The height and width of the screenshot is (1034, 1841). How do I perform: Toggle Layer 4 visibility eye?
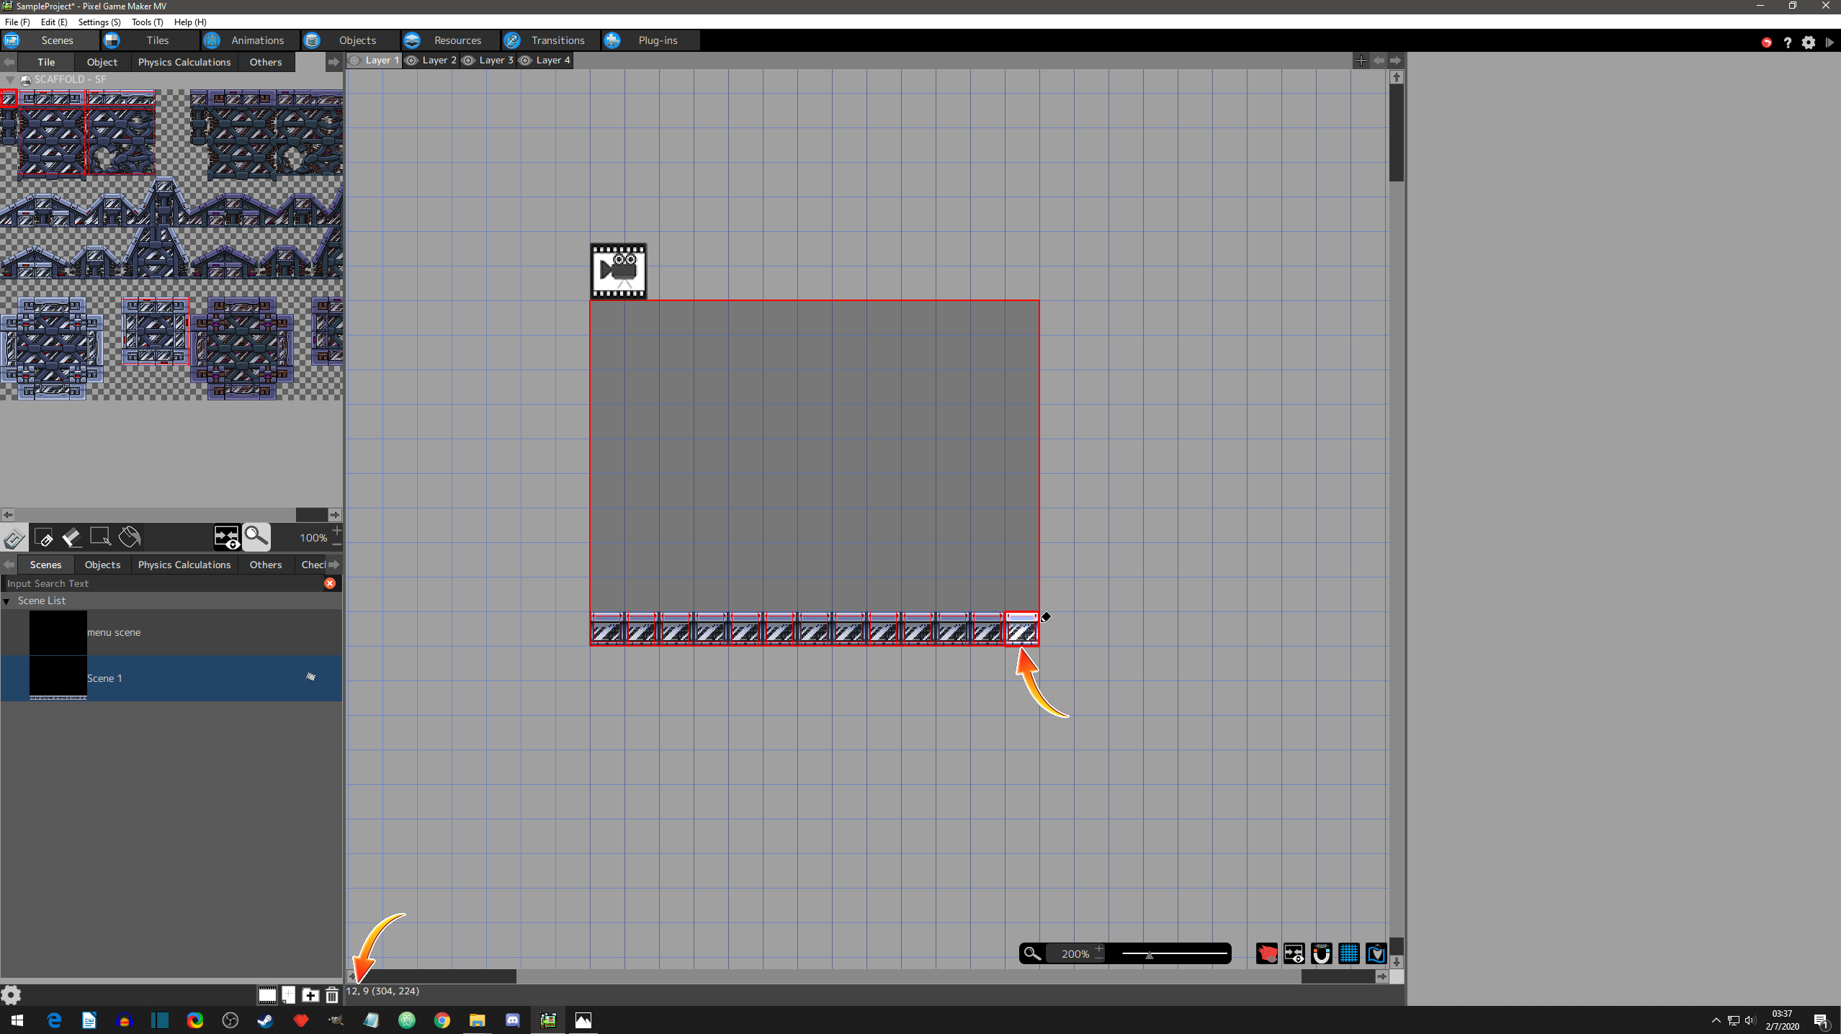(526, 60)
